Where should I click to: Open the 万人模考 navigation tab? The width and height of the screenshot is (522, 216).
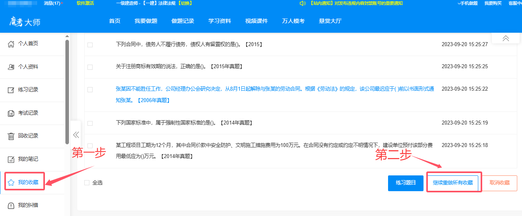tap(293, 21)
